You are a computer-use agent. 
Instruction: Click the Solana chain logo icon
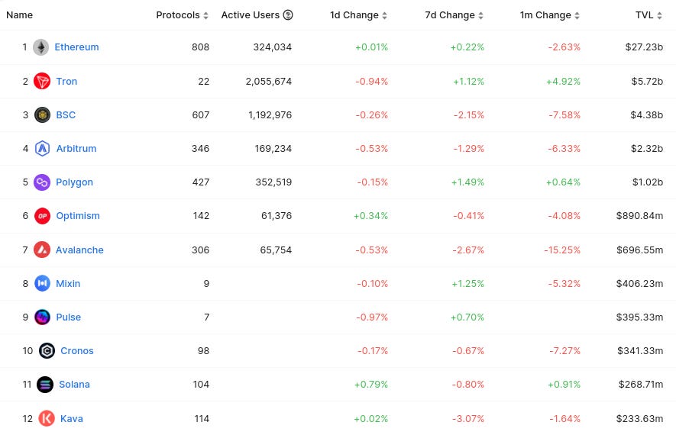pyautogui.click(x=45, y=385)
